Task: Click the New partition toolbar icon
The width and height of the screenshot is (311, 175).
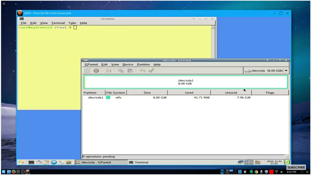Action: pos(87,71)
